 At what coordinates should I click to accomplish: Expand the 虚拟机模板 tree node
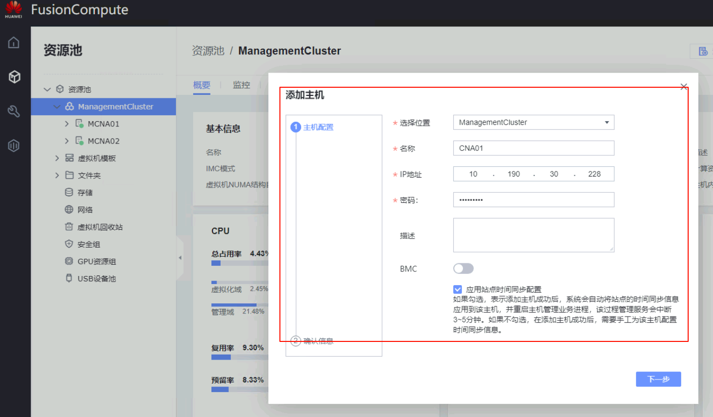(x=57, y=158)
